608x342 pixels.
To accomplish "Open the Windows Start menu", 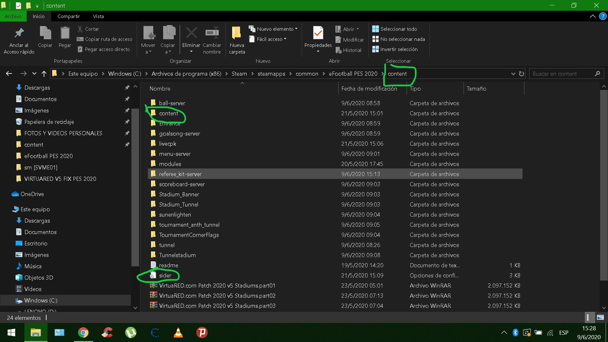I will click(x=11, y=332).
